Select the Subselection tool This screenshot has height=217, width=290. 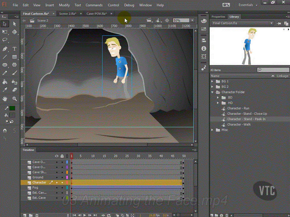coord(15,24)
